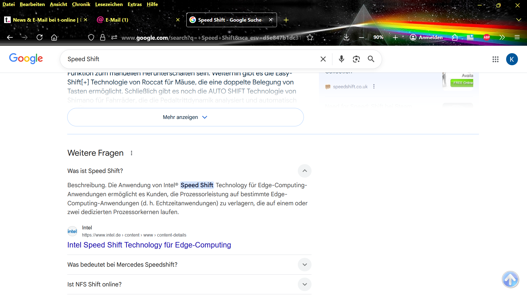Expand answer with Mehr anzeigen
The height and width of the screenshot is (296, 527).
click(186, 117)
